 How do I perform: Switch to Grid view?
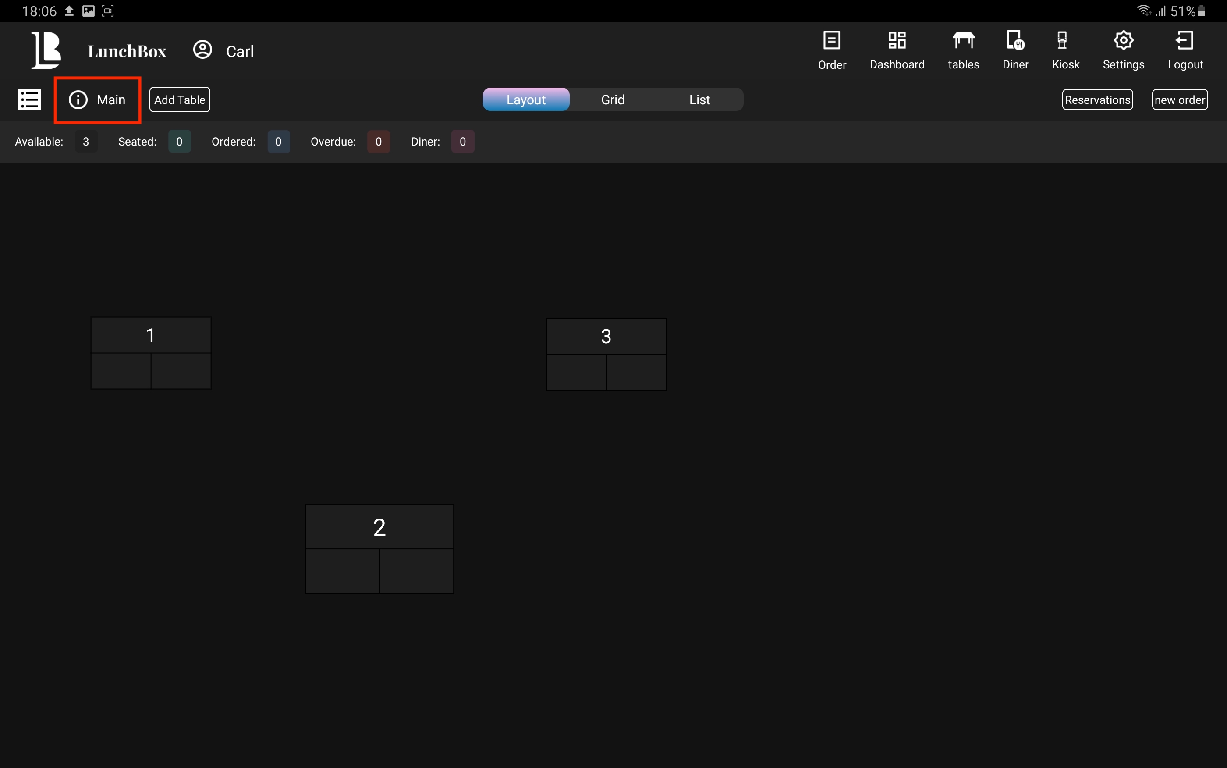pyautogui.click(x=613, y=100)
